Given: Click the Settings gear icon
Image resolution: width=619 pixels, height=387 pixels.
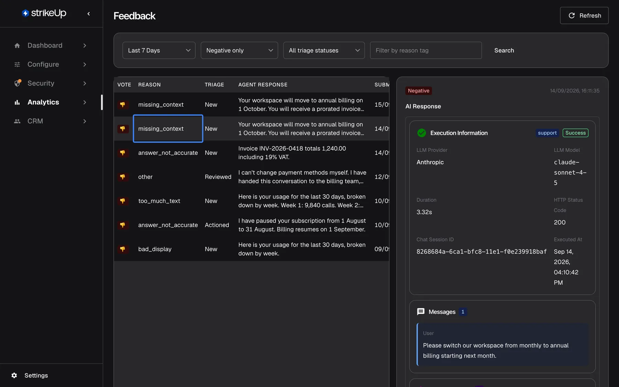Looking at the screenshot, I should click(x=14, y=375).
